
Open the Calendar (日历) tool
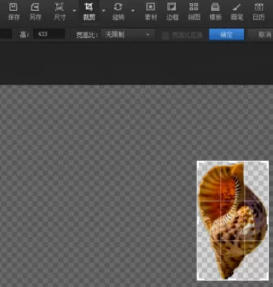[259, 12]
